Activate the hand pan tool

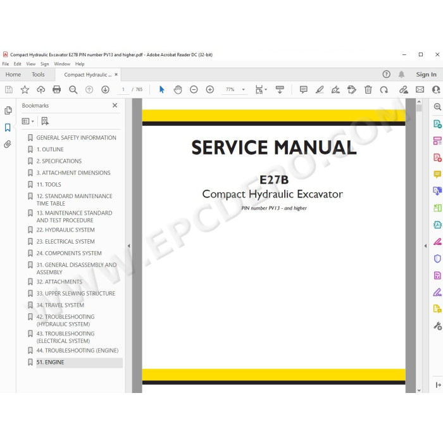pyautogui.click(x=178, y=90)
